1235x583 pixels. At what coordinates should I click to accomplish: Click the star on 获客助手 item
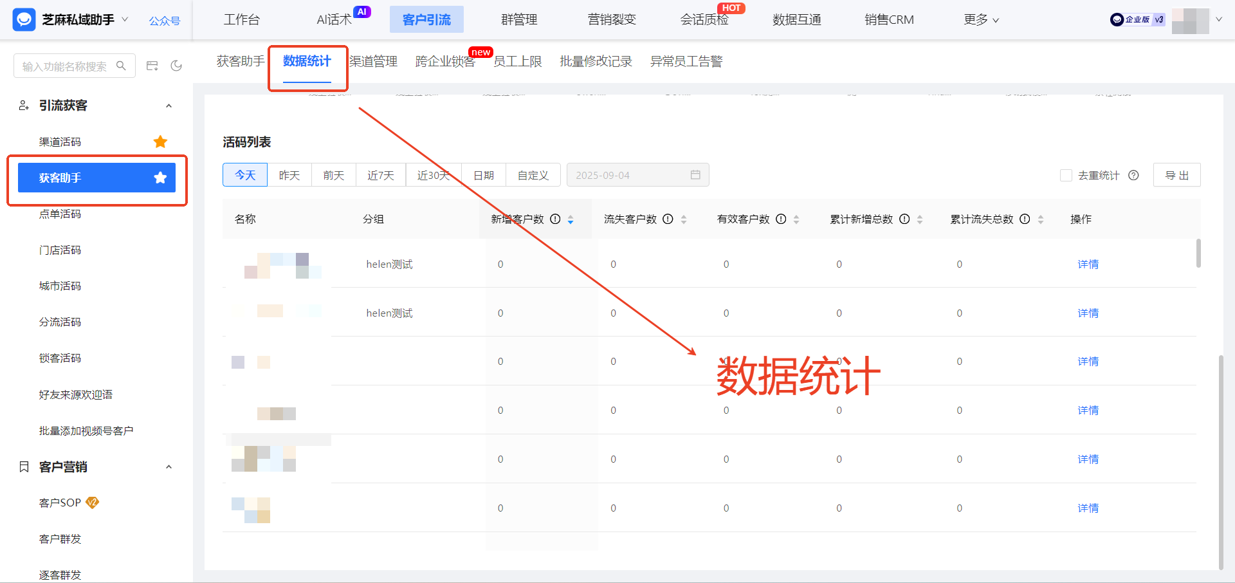[x=160, y=178]
